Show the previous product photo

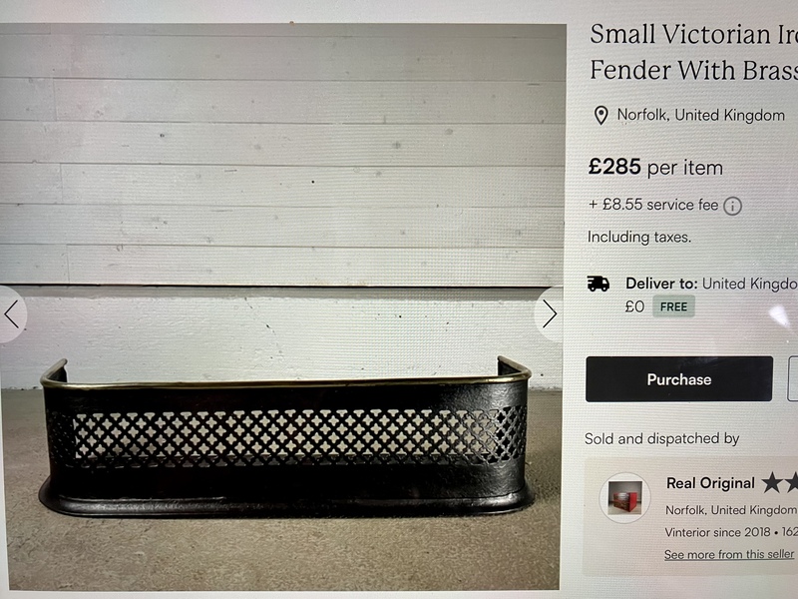pos(11,313)
